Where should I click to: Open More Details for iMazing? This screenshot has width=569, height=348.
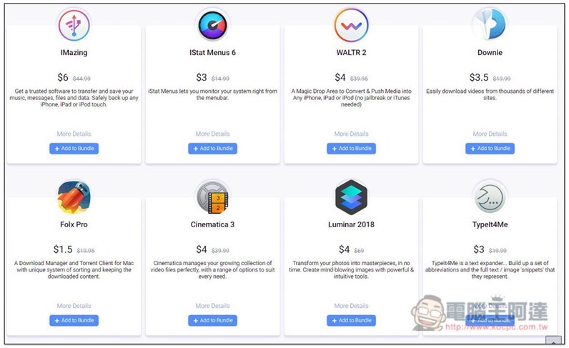(x=74, y=134)
